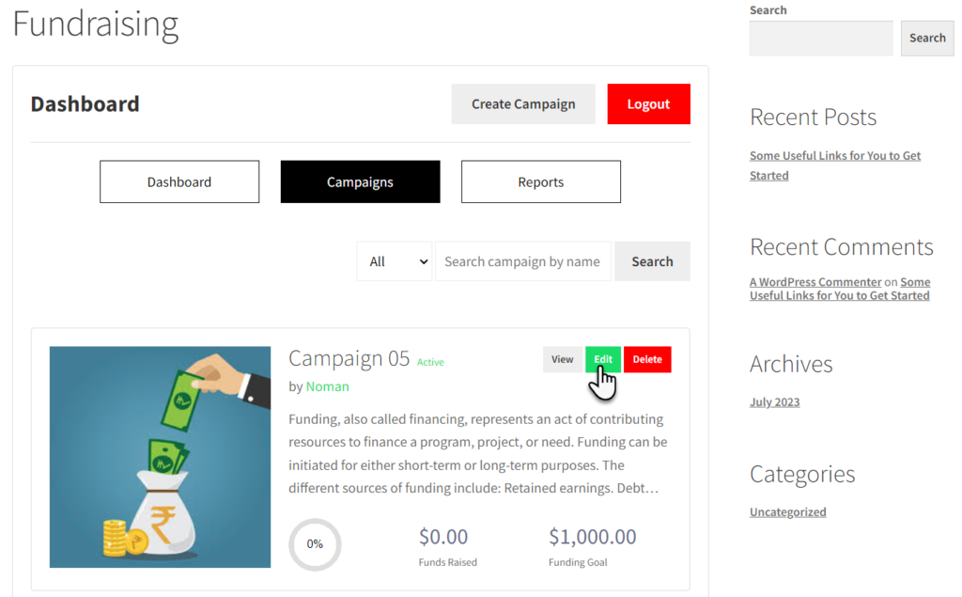Image resolution: width=962 pixels, height=597 pixels.
Task: Open the Campaigns tab
Action: tap(360, 181)
